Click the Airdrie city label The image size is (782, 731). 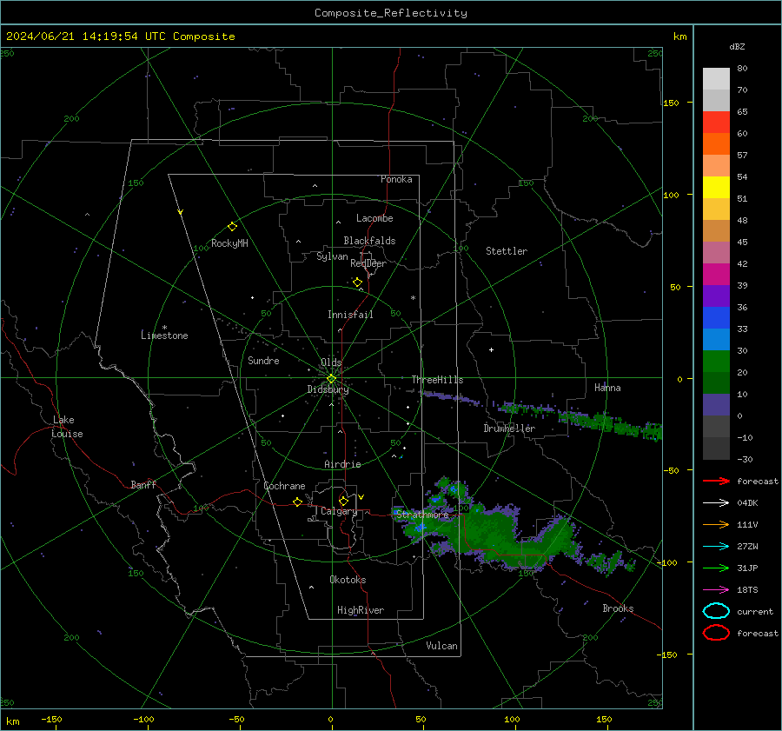click(342, 464)
